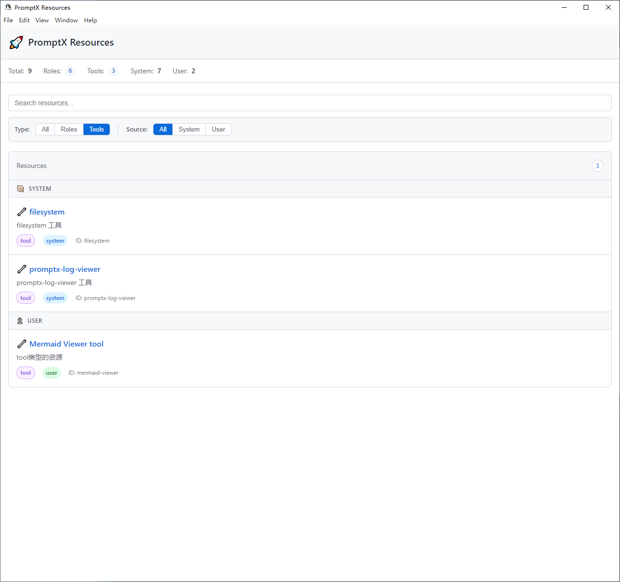Screen dimensions: 620x582
Task: Minimize the PromptX Resources window
Action: (564, 7)
